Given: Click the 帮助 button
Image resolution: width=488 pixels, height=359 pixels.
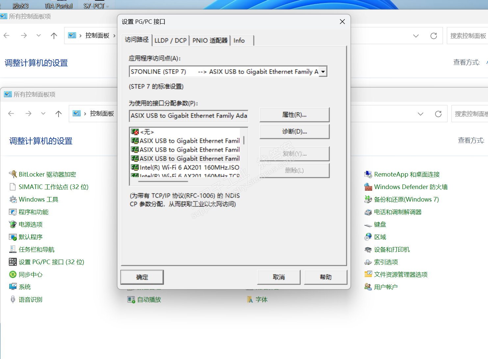Looking at the screenshot, I should click(326, 277).
